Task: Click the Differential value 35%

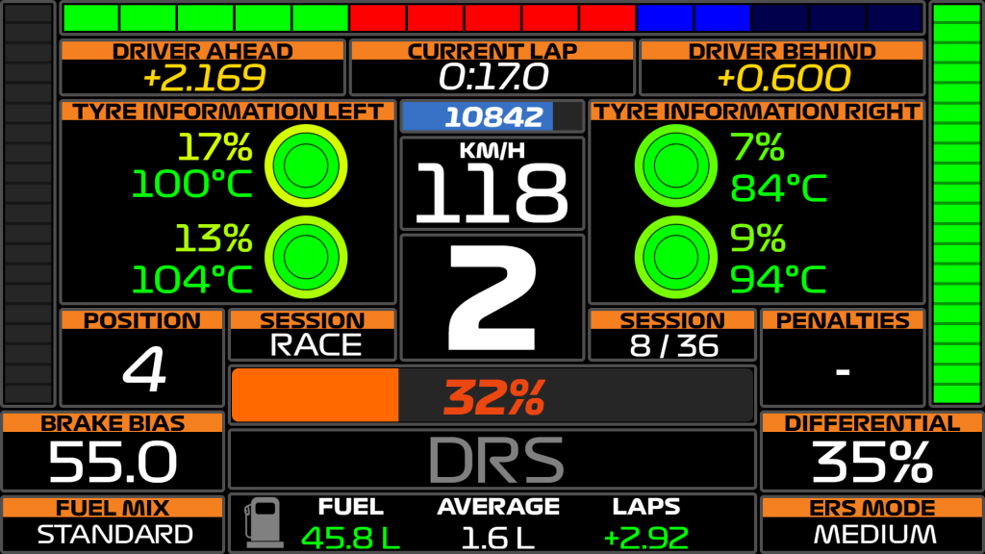Action: coord(871,462)
